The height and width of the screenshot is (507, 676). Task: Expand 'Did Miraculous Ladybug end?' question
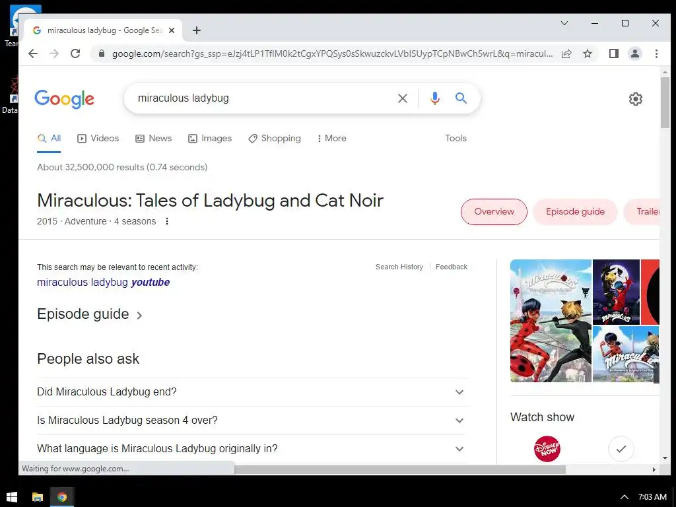pos(252,392)
